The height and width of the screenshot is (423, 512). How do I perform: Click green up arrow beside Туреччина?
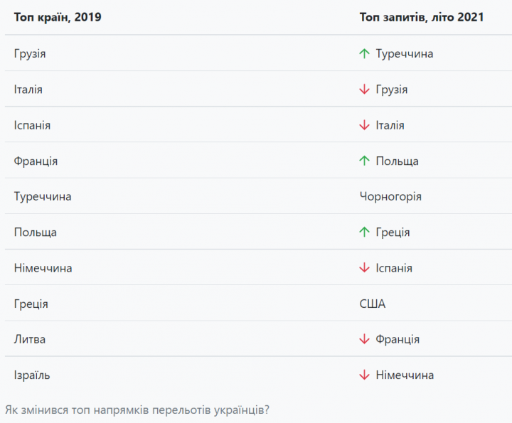[x=365, y=53]
